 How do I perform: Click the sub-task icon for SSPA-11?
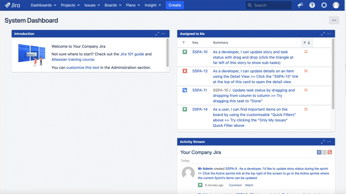point(185,90)
